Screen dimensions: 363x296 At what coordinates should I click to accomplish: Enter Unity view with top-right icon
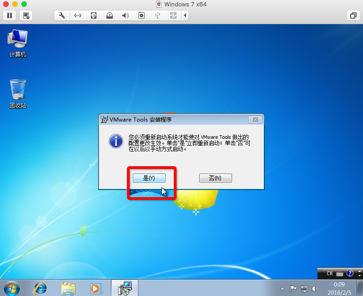353,15
